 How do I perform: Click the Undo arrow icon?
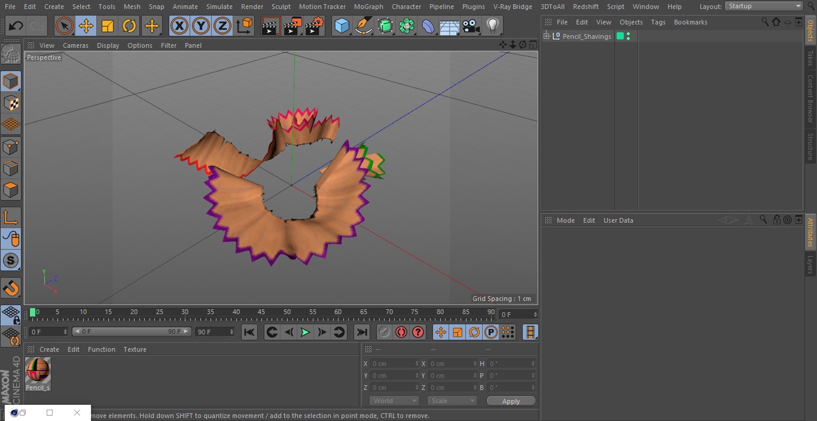pyautogui.click(x=16, y=26)
